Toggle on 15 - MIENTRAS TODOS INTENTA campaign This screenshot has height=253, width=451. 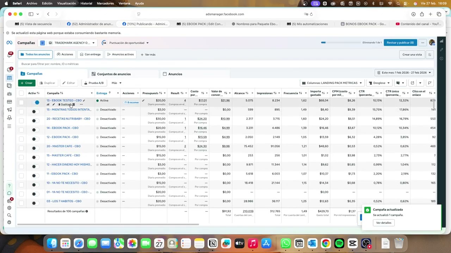tap(35, 111)
